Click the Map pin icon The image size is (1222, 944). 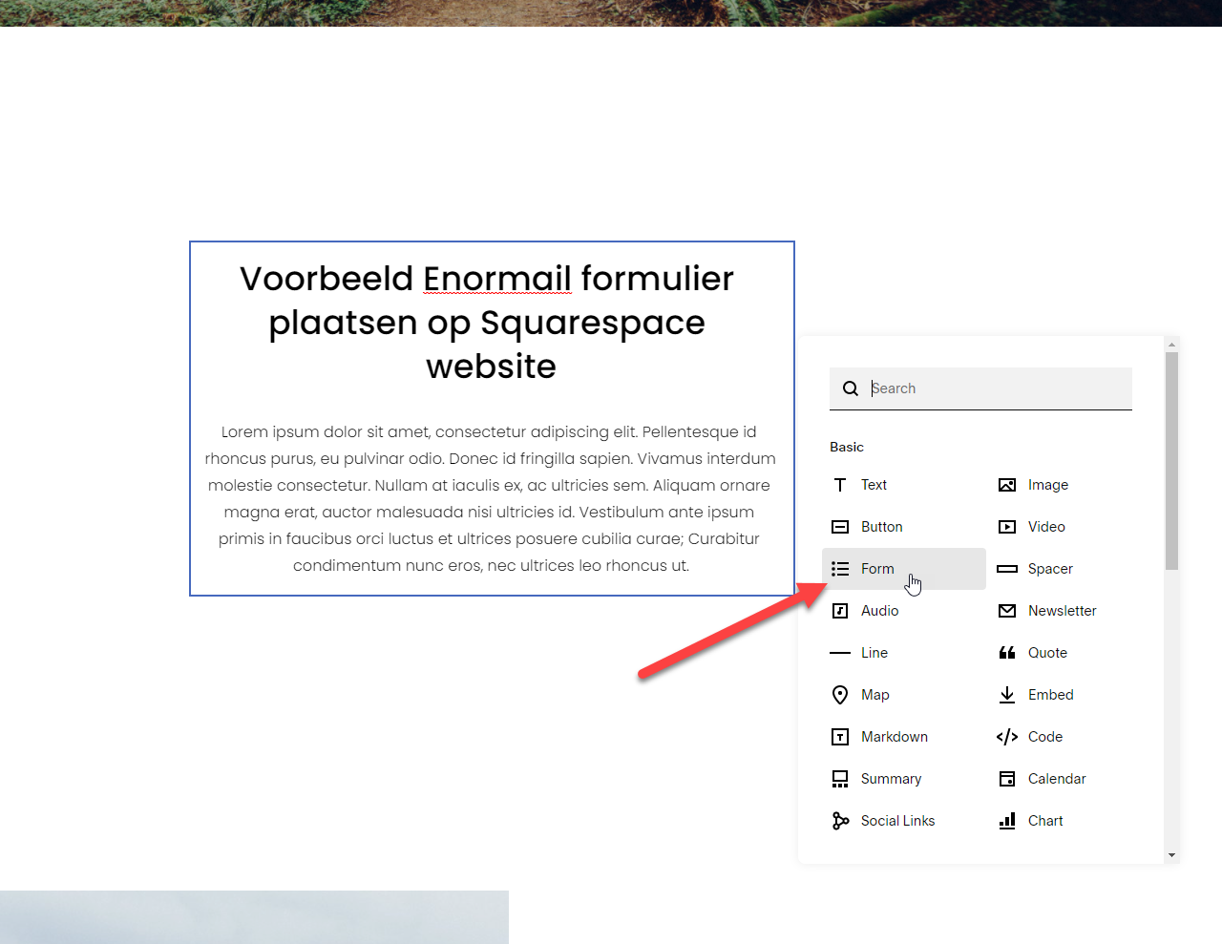(x=840, y=695)
